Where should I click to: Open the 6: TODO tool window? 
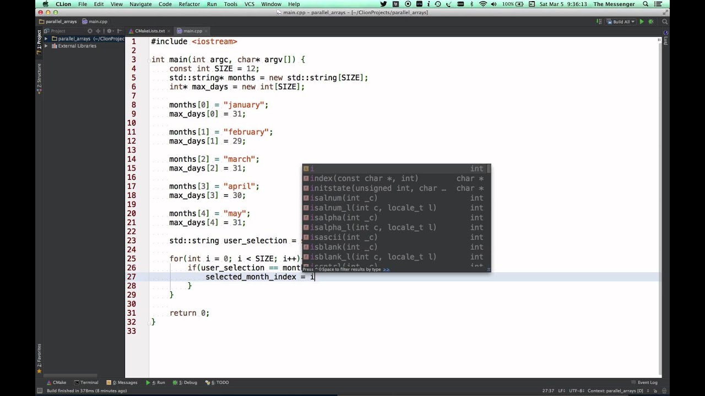pos(216,382)
